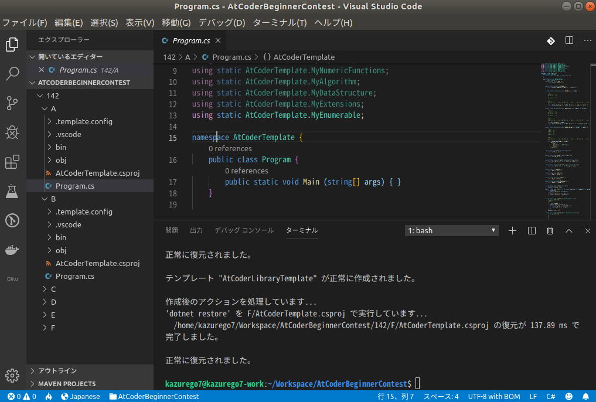596x402 pixels.
Task: Change end of line sequence LF
Action: pyautogui.click(x=533, y=396)
